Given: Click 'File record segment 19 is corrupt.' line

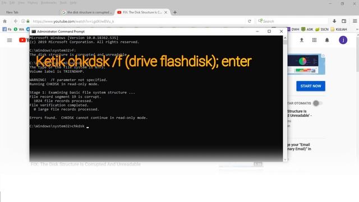Looking at the screenshot, I should tap(65, 97).
